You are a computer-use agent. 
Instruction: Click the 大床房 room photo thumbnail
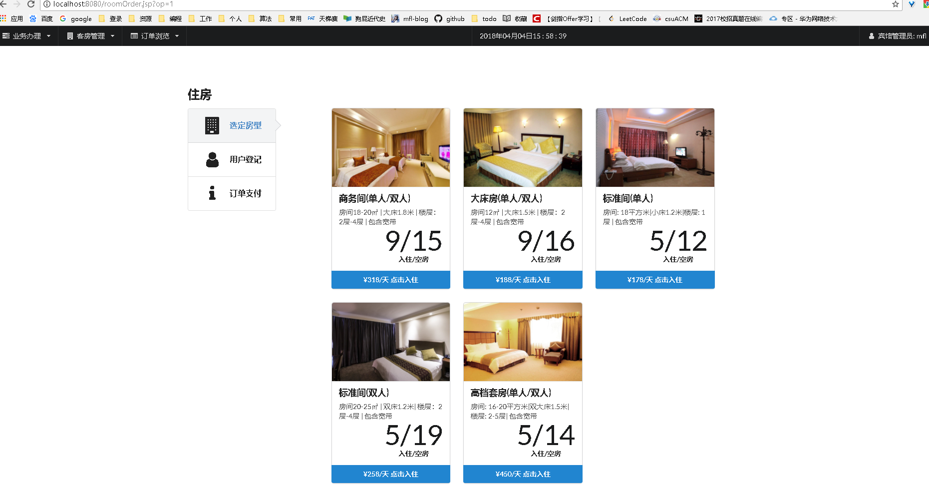[523, 147]
